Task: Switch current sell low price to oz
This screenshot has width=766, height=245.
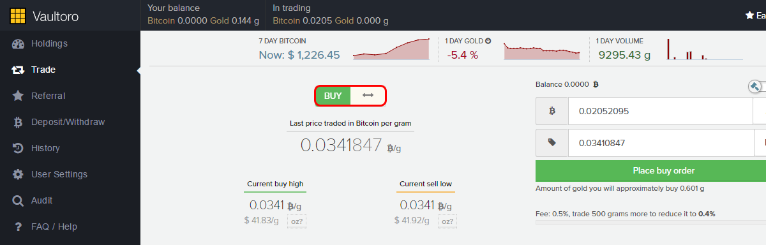Action: tap(448, 221)
